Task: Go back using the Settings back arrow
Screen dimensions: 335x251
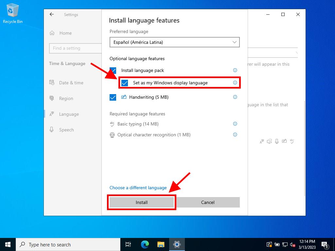Action: [x=52, y=14]
